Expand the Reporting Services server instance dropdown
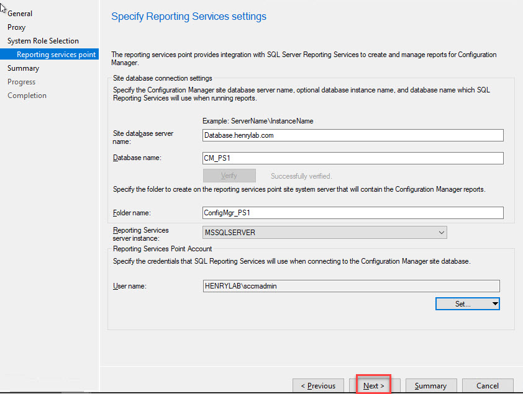This screenshot has height=394, width=523. 325,232
